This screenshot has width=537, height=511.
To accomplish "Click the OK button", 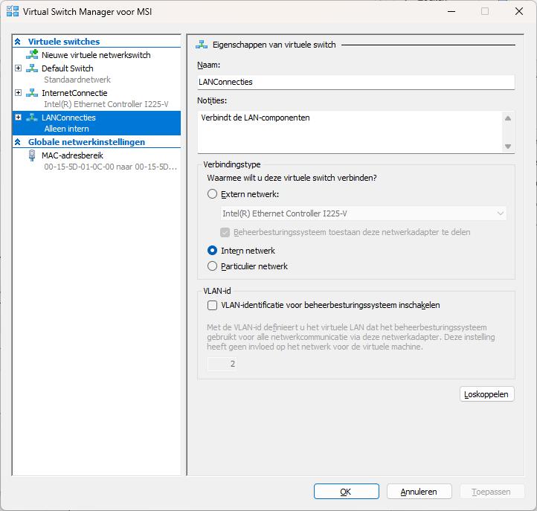I will tap(347, 492).
